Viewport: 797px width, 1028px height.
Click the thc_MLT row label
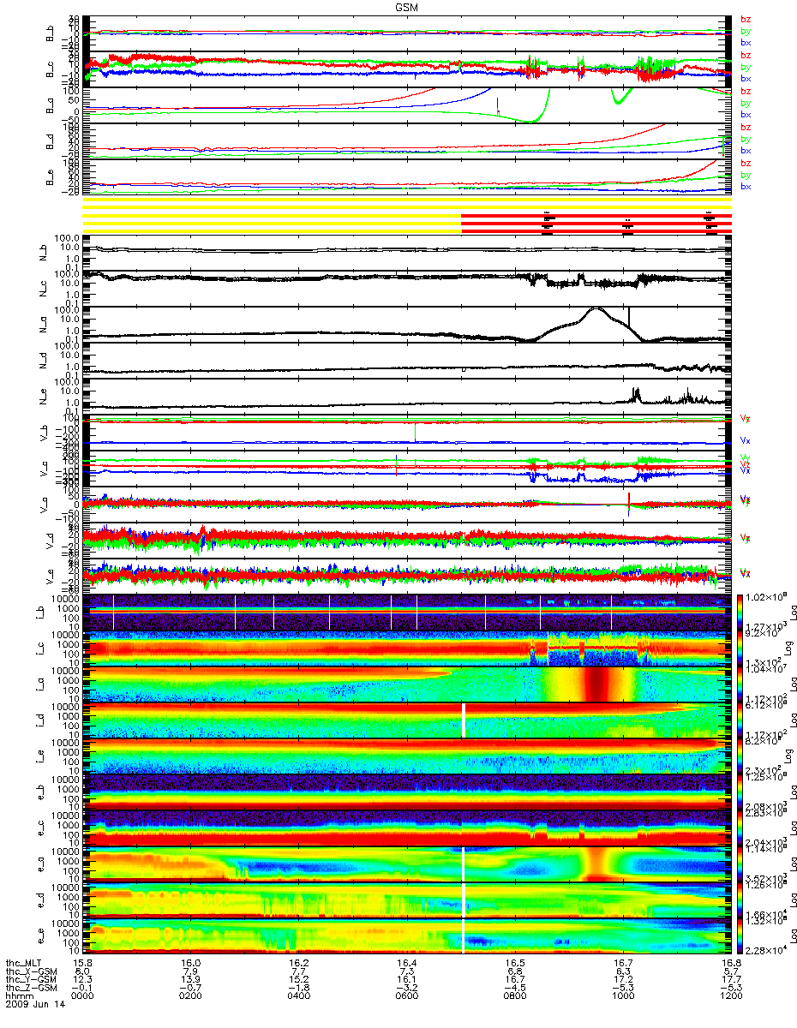tap(25, 963)
